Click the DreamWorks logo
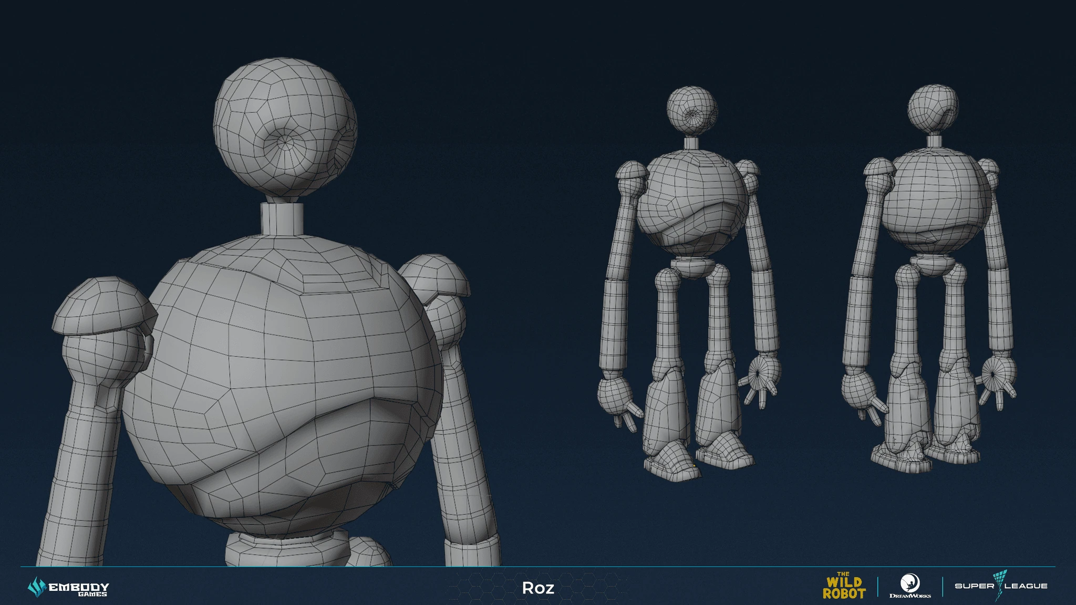Viewport: 1076px width, 605px height. click(x=910, y=586)
